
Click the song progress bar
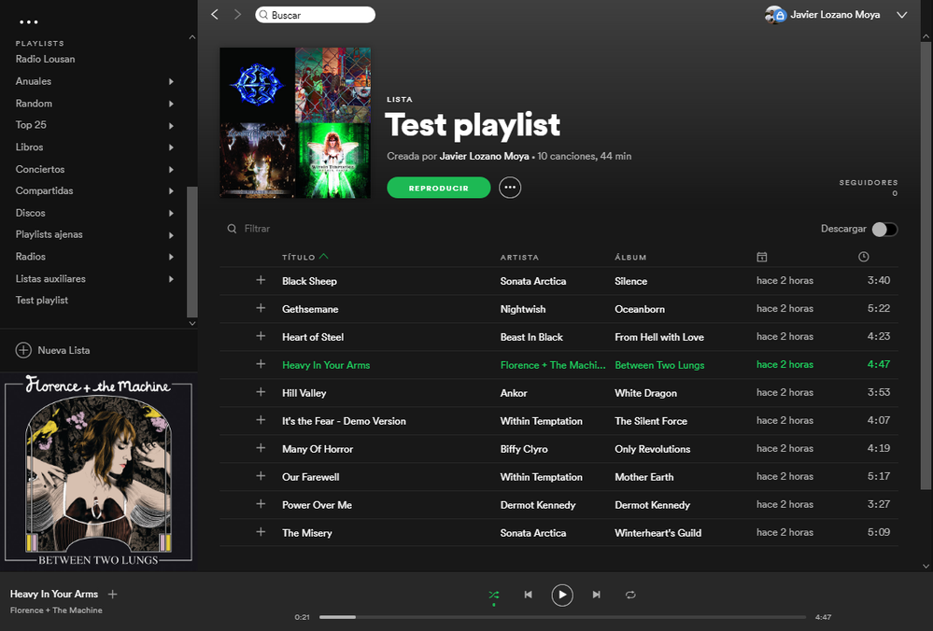562,617
